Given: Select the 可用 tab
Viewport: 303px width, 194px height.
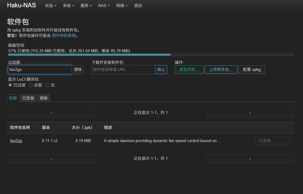Looking at the screenshot, I should coord(13,98).
